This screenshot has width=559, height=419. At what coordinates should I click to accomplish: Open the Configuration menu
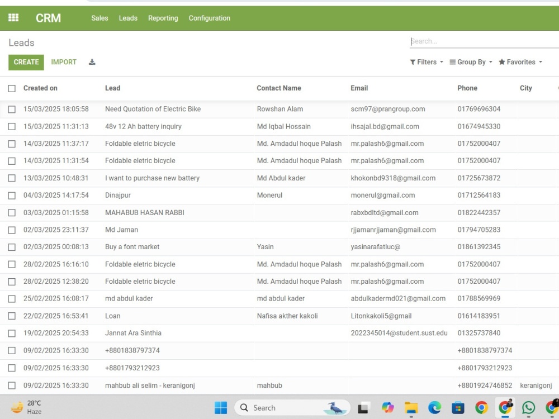tap(209, 18)
